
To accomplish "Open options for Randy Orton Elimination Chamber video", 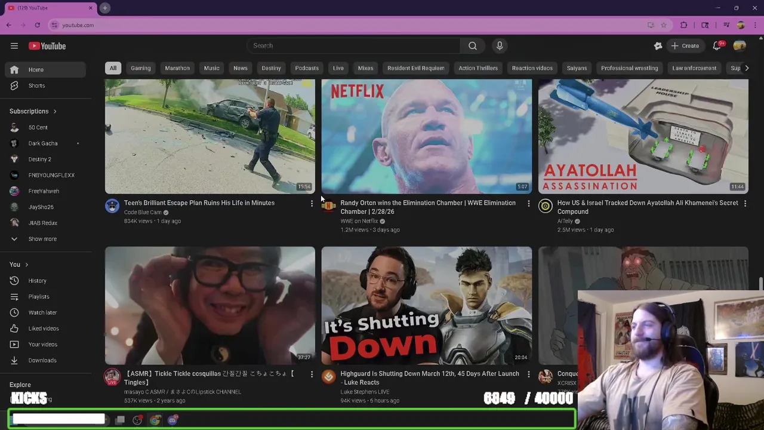I will pyautogui.click(x=528, y=204).
